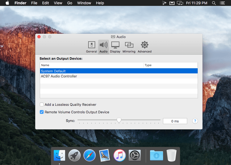Enable Add a Lossless Quality Receiver
This screenshot has height=165, width=231.
coord(42,104)
